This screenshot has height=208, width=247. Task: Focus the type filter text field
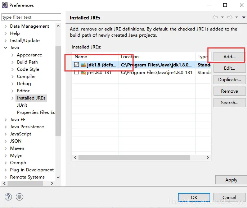tap(31, 17)
